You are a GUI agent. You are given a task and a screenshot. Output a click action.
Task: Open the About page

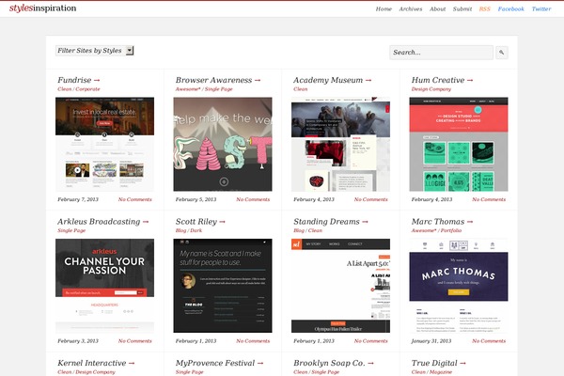[437, 9]
